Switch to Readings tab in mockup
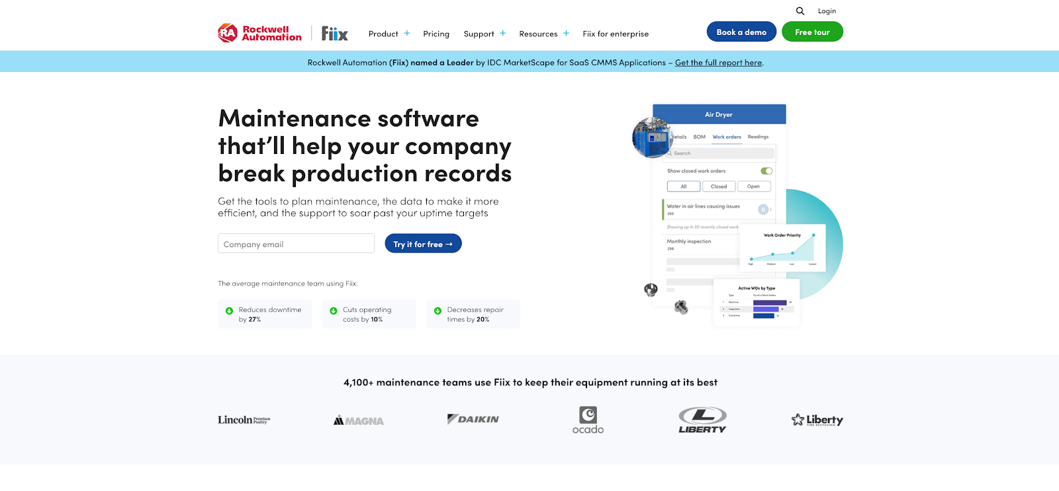1059x491 pixels. [x=759, y=137]
